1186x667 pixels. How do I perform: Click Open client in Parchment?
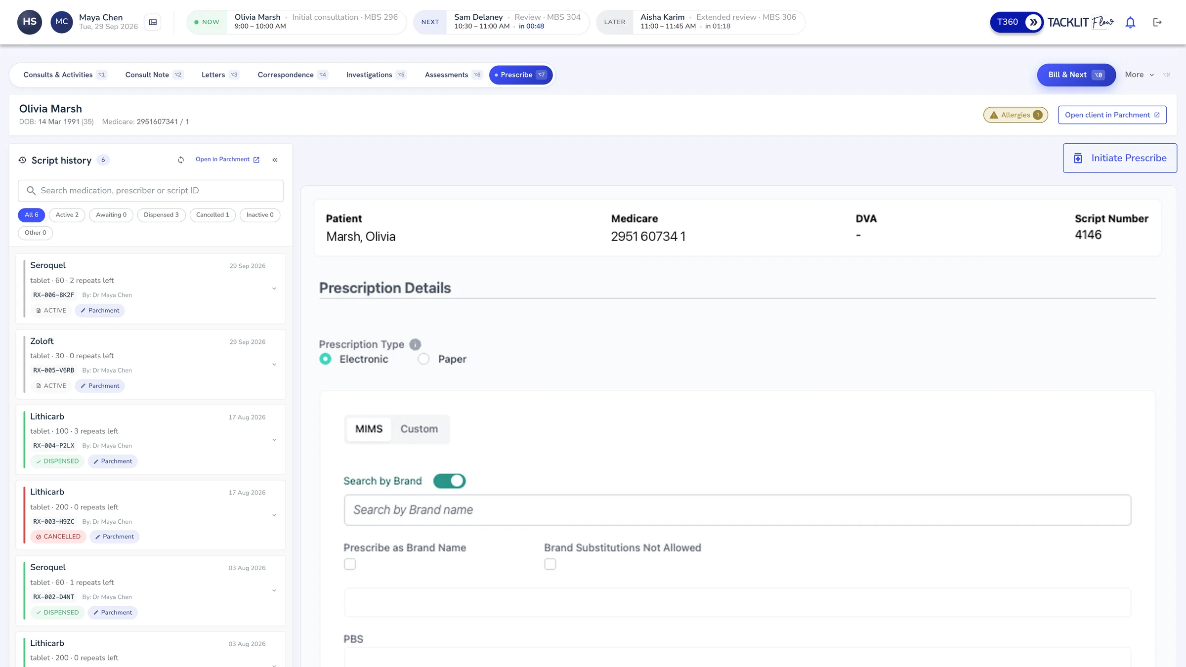pos(1112,115)
